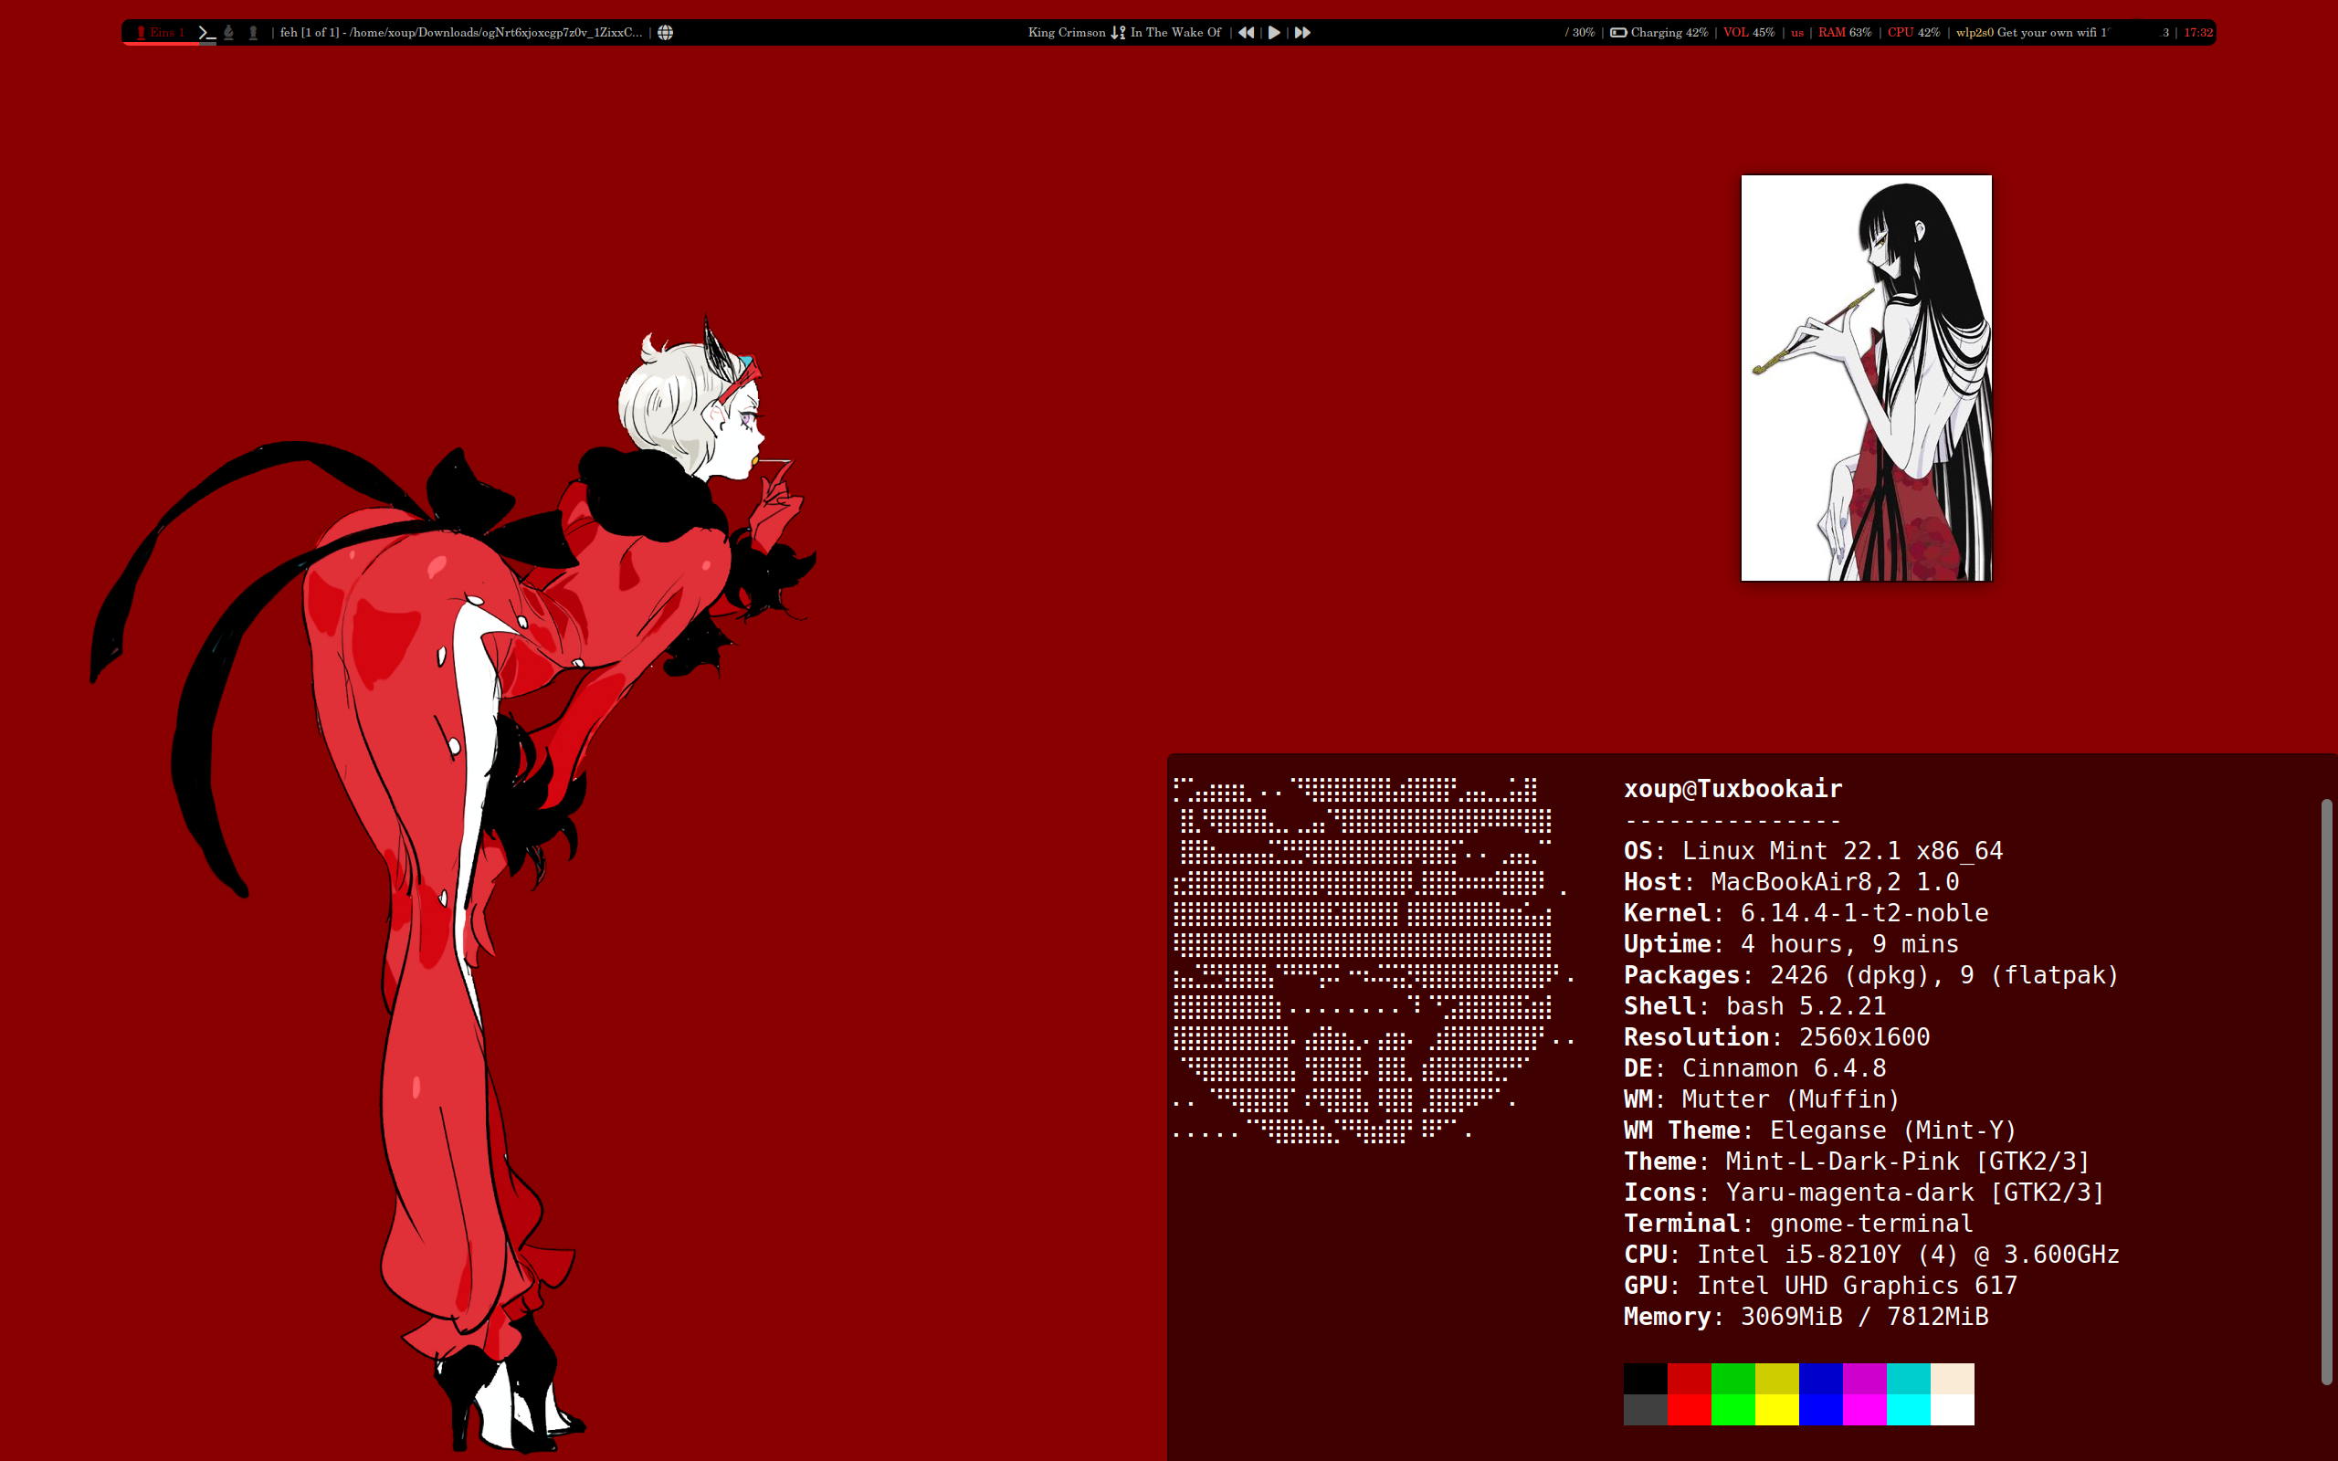Play the current King Crimson track
Image resolution: width=2338 pixels, height=1461 pixels.
(1274, 33)
